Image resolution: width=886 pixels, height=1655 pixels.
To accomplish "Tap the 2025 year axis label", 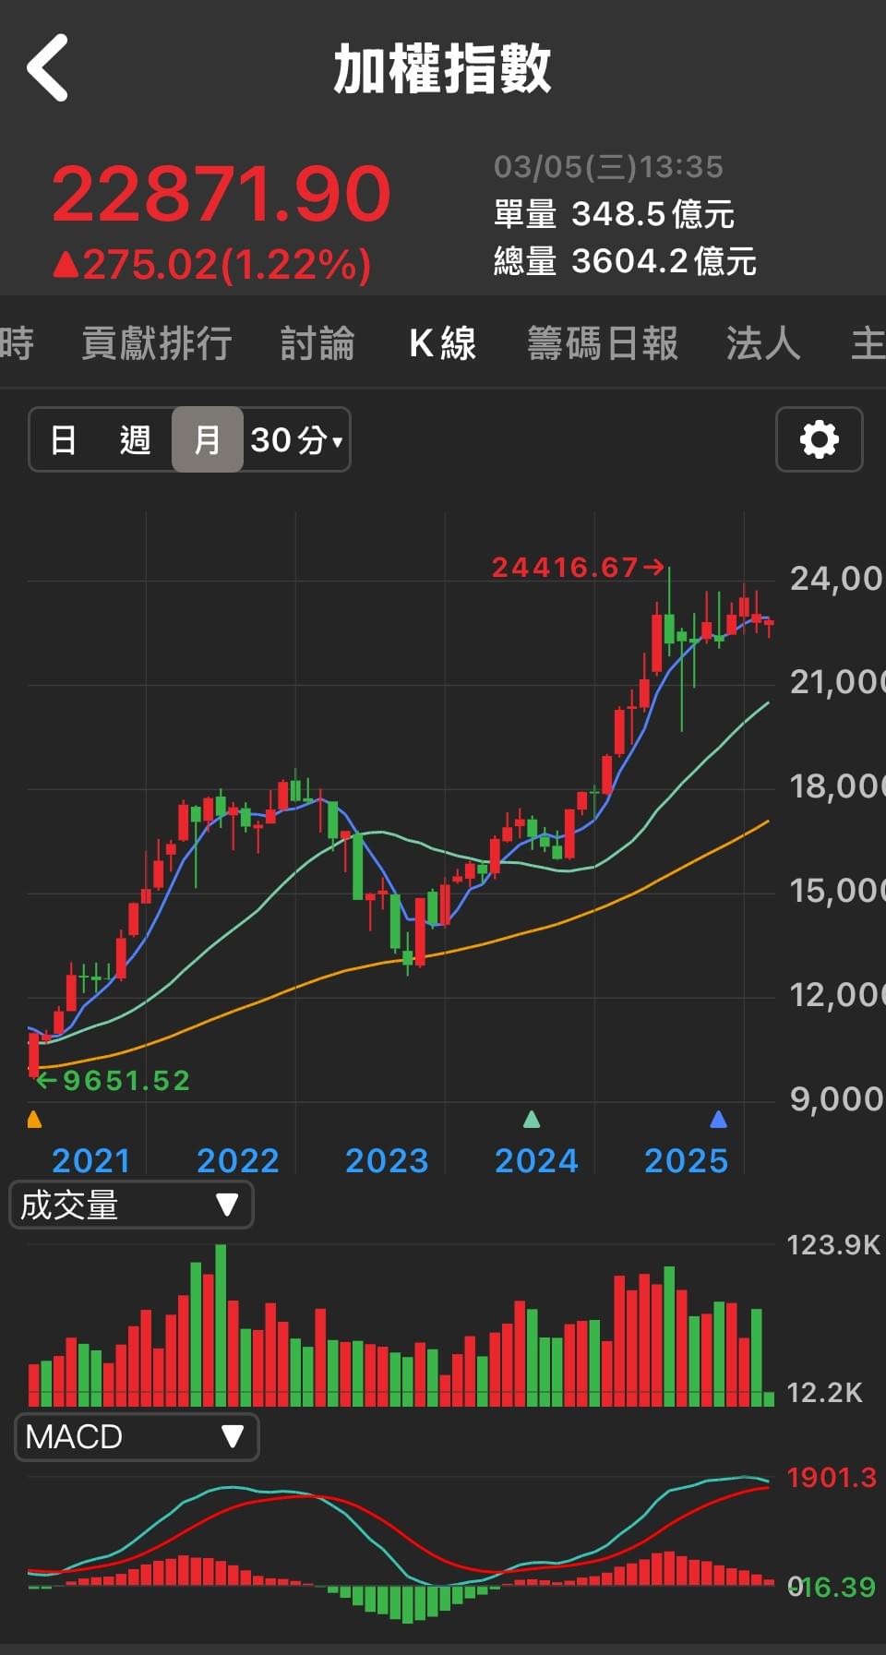I will coord(686,1160).
